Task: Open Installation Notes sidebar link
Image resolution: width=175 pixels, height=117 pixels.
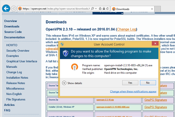Action: tap(17, 78)
